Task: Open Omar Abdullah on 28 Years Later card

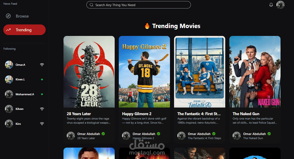Action: (89, 134)
